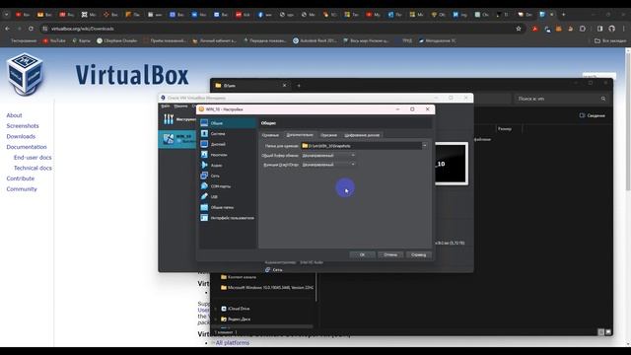The image size is (631, 355).
Task: Open the Drag'n'Drop function dropdown
Action: coord(328,165)
